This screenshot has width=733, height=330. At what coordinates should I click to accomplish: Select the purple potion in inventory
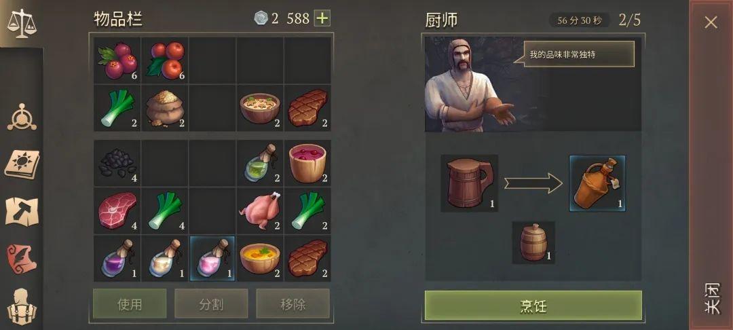pos(117,259)
